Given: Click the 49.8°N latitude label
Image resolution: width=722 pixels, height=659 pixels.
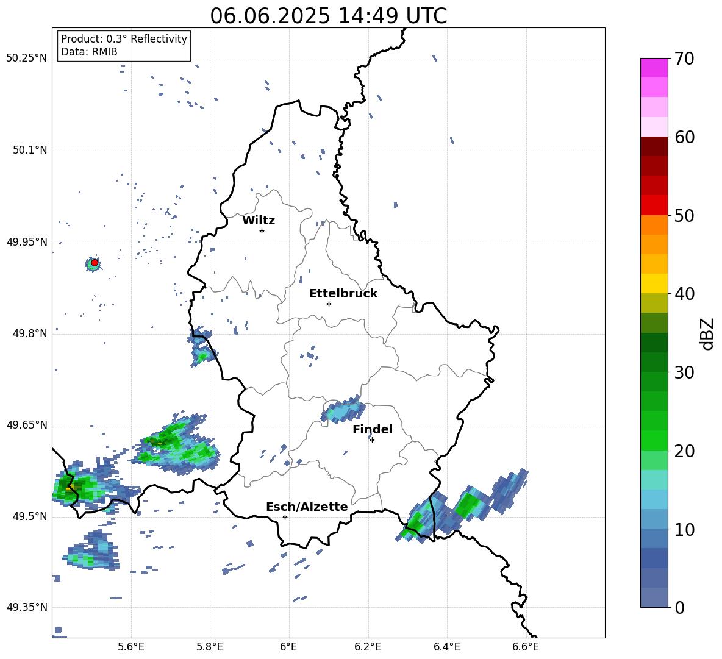Looking at the screenshot, I should pyautogui.click(x=30, y=333).
